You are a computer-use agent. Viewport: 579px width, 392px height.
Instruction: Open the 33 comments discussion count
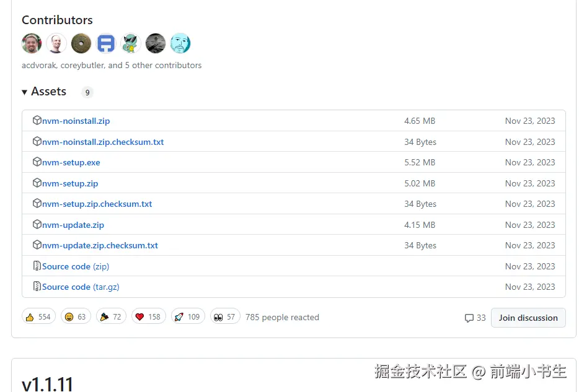coord(475,318)
